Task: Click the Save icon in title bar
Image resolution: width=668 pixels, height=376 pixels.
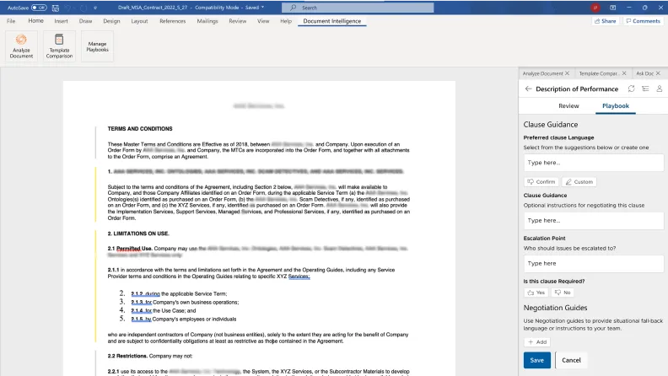Action: click(x=57, y=8)
